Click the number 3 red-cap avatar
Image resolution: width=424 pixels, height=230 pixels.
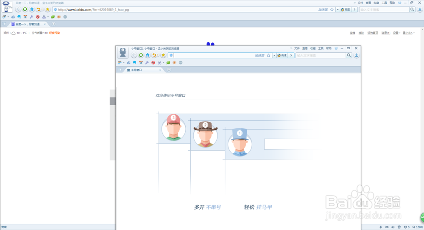click(x=173, y=127)
